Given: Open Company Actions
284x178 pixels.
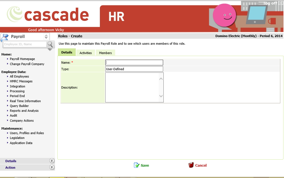Looking at the screenshot, I should (x=22, y=121).
